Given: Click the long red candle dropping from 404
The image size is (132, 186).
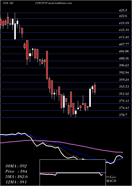Looking at the screenshot, I should point(47,65).
